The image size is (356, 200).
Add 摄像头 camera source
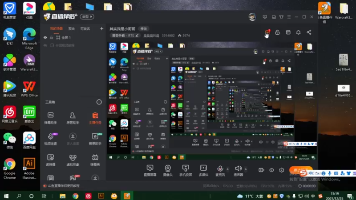tap(168, 171)
